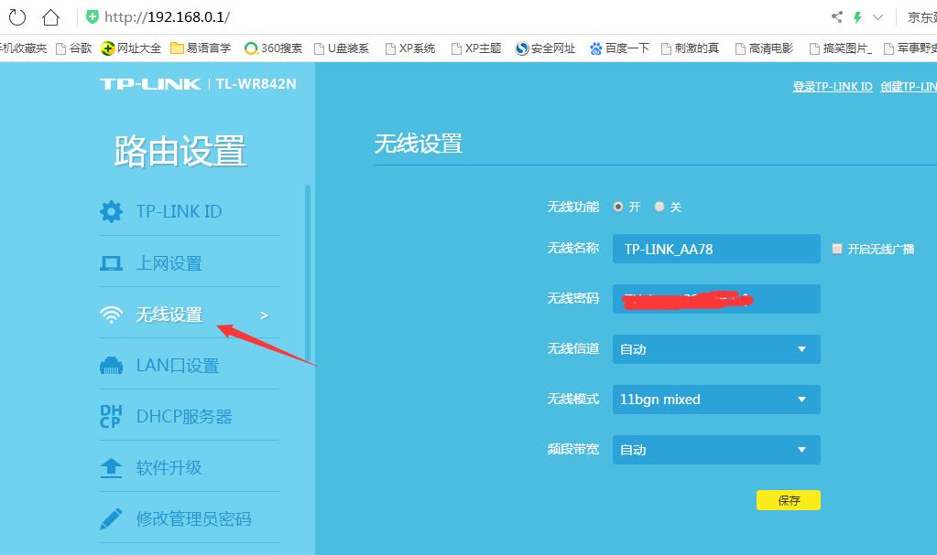937x555 pixels.
Task: Disable wireless by selecting 关
Action: pyautogui.click(x=661, y=207)
